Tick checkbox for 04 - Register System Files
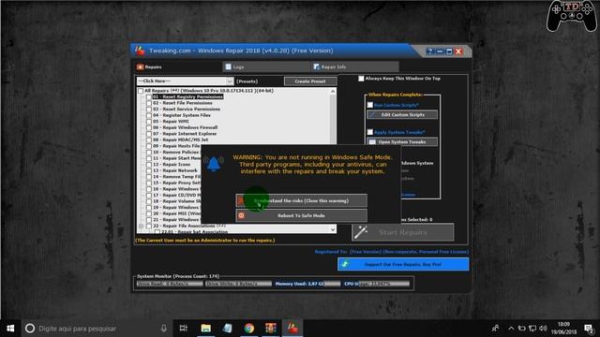The width and height of the screenshot is (600, 337). point(149,115)
